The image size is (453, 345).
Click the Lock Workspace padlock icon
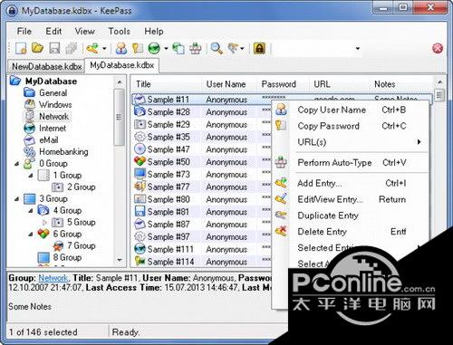pos(259,48)
